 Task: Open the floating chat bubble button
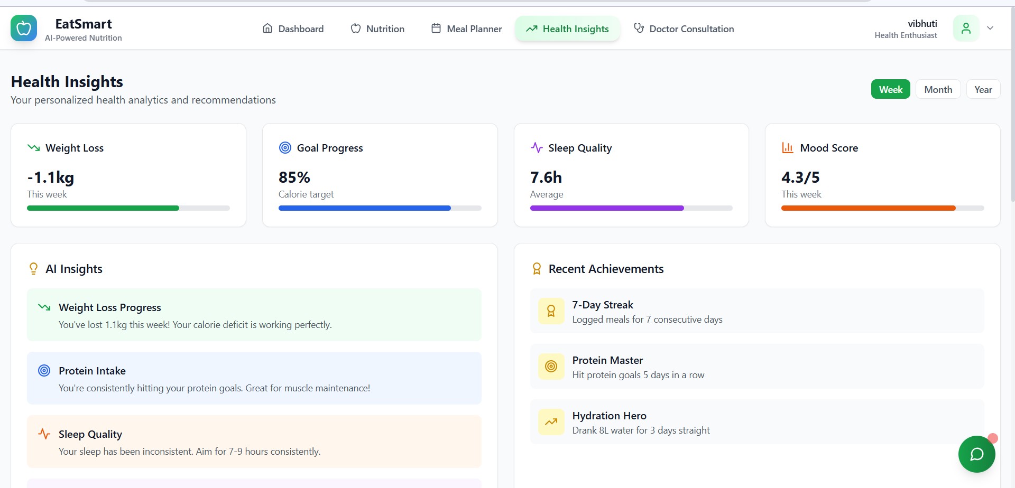pyautogui.click(x=976, y=454)
